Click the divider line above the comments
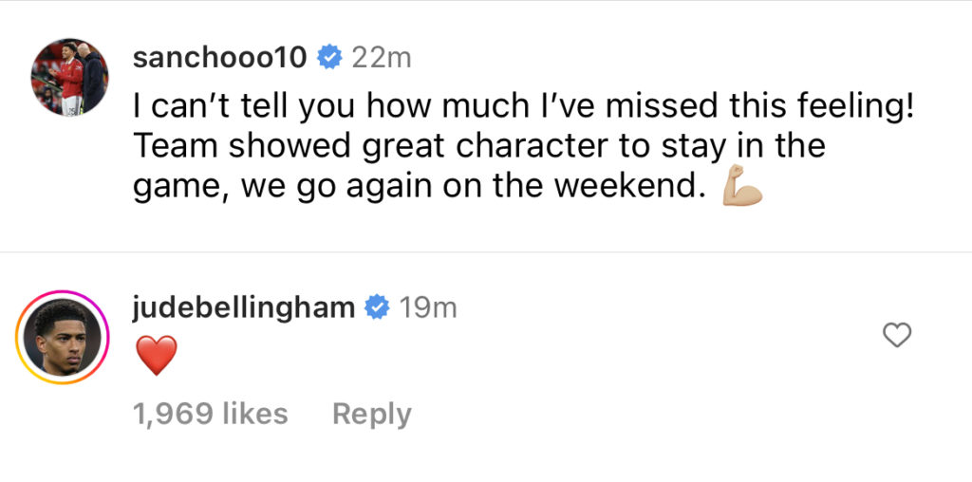The height and width of the screenshot is (482, 972). 486,252
